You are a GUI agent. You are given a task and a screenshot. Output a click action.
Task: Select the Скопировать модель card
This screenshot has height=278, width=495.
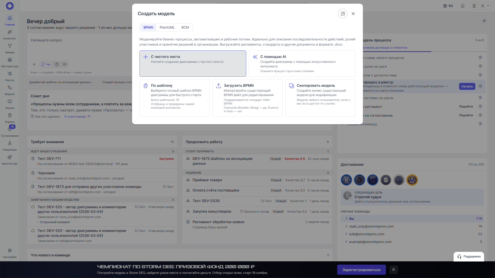[x=320, y=98]
